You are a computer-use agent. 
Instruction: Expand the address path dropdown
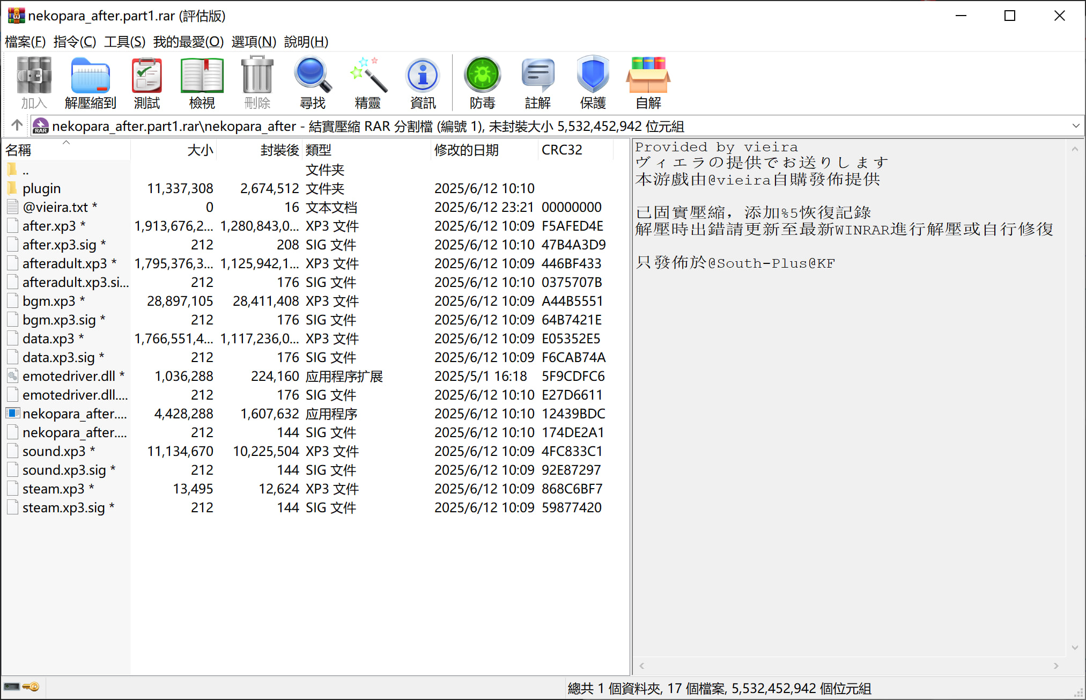click(1075, 126)
